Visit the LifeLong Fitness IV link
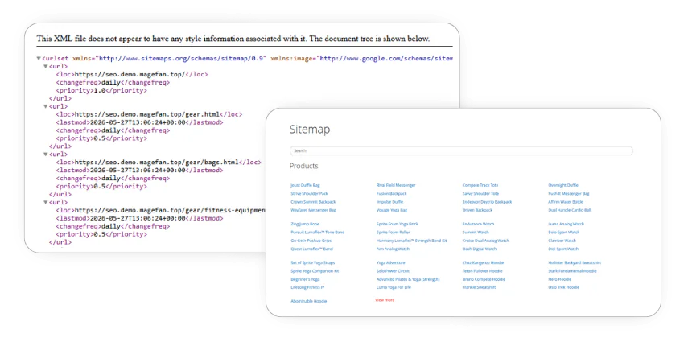This screenshot has width=684, height=338. [x=307, y=288]
